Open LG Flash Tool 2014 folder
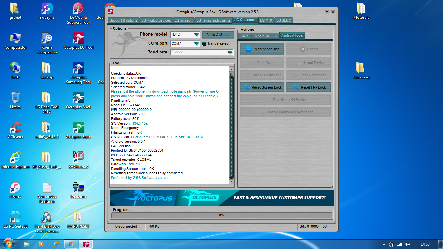This screenshot has height=249, width=443. pos(47,103)
